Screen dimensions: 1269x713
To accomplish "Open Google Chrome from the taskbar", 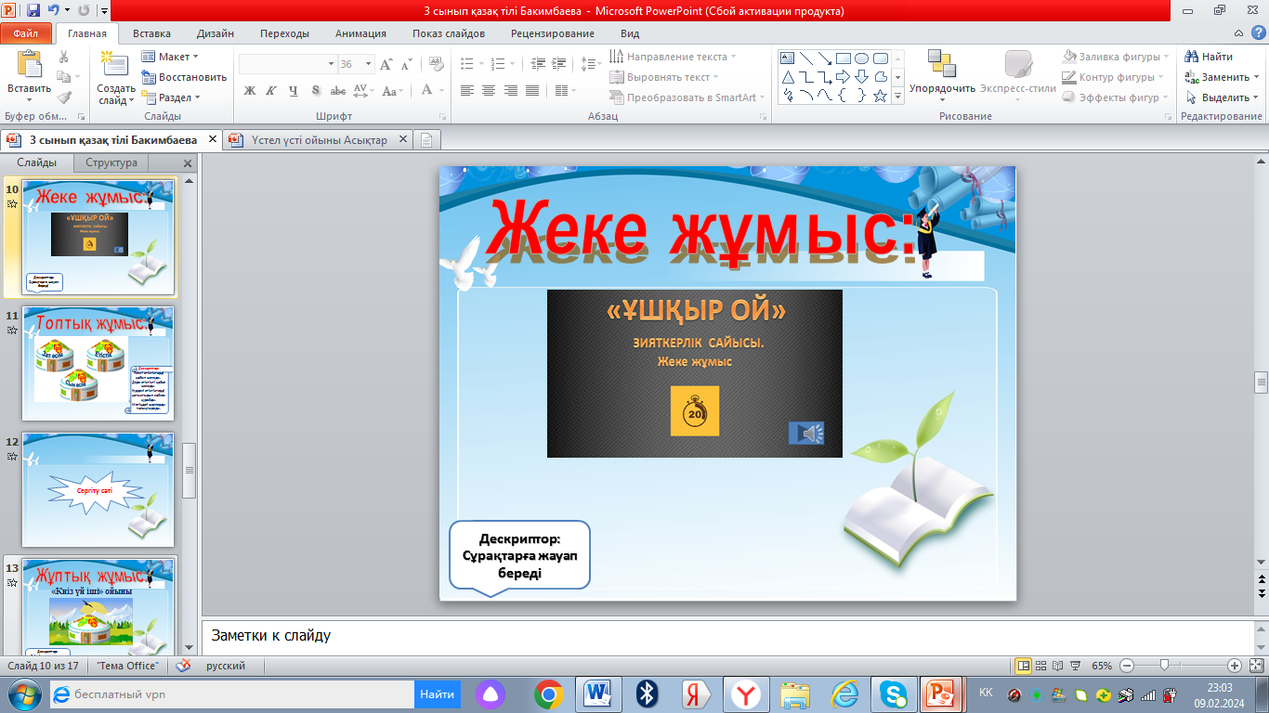I will [x=549, y=694].
